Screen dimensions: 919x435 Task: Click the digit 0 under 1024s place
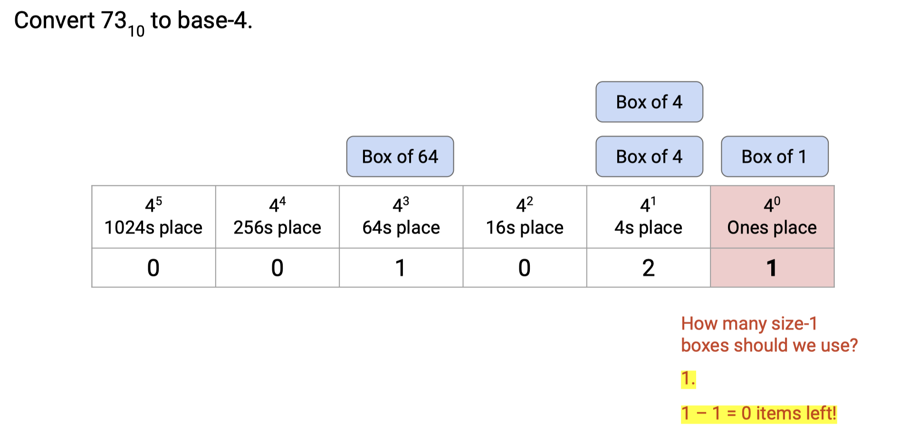coord(153,268)
